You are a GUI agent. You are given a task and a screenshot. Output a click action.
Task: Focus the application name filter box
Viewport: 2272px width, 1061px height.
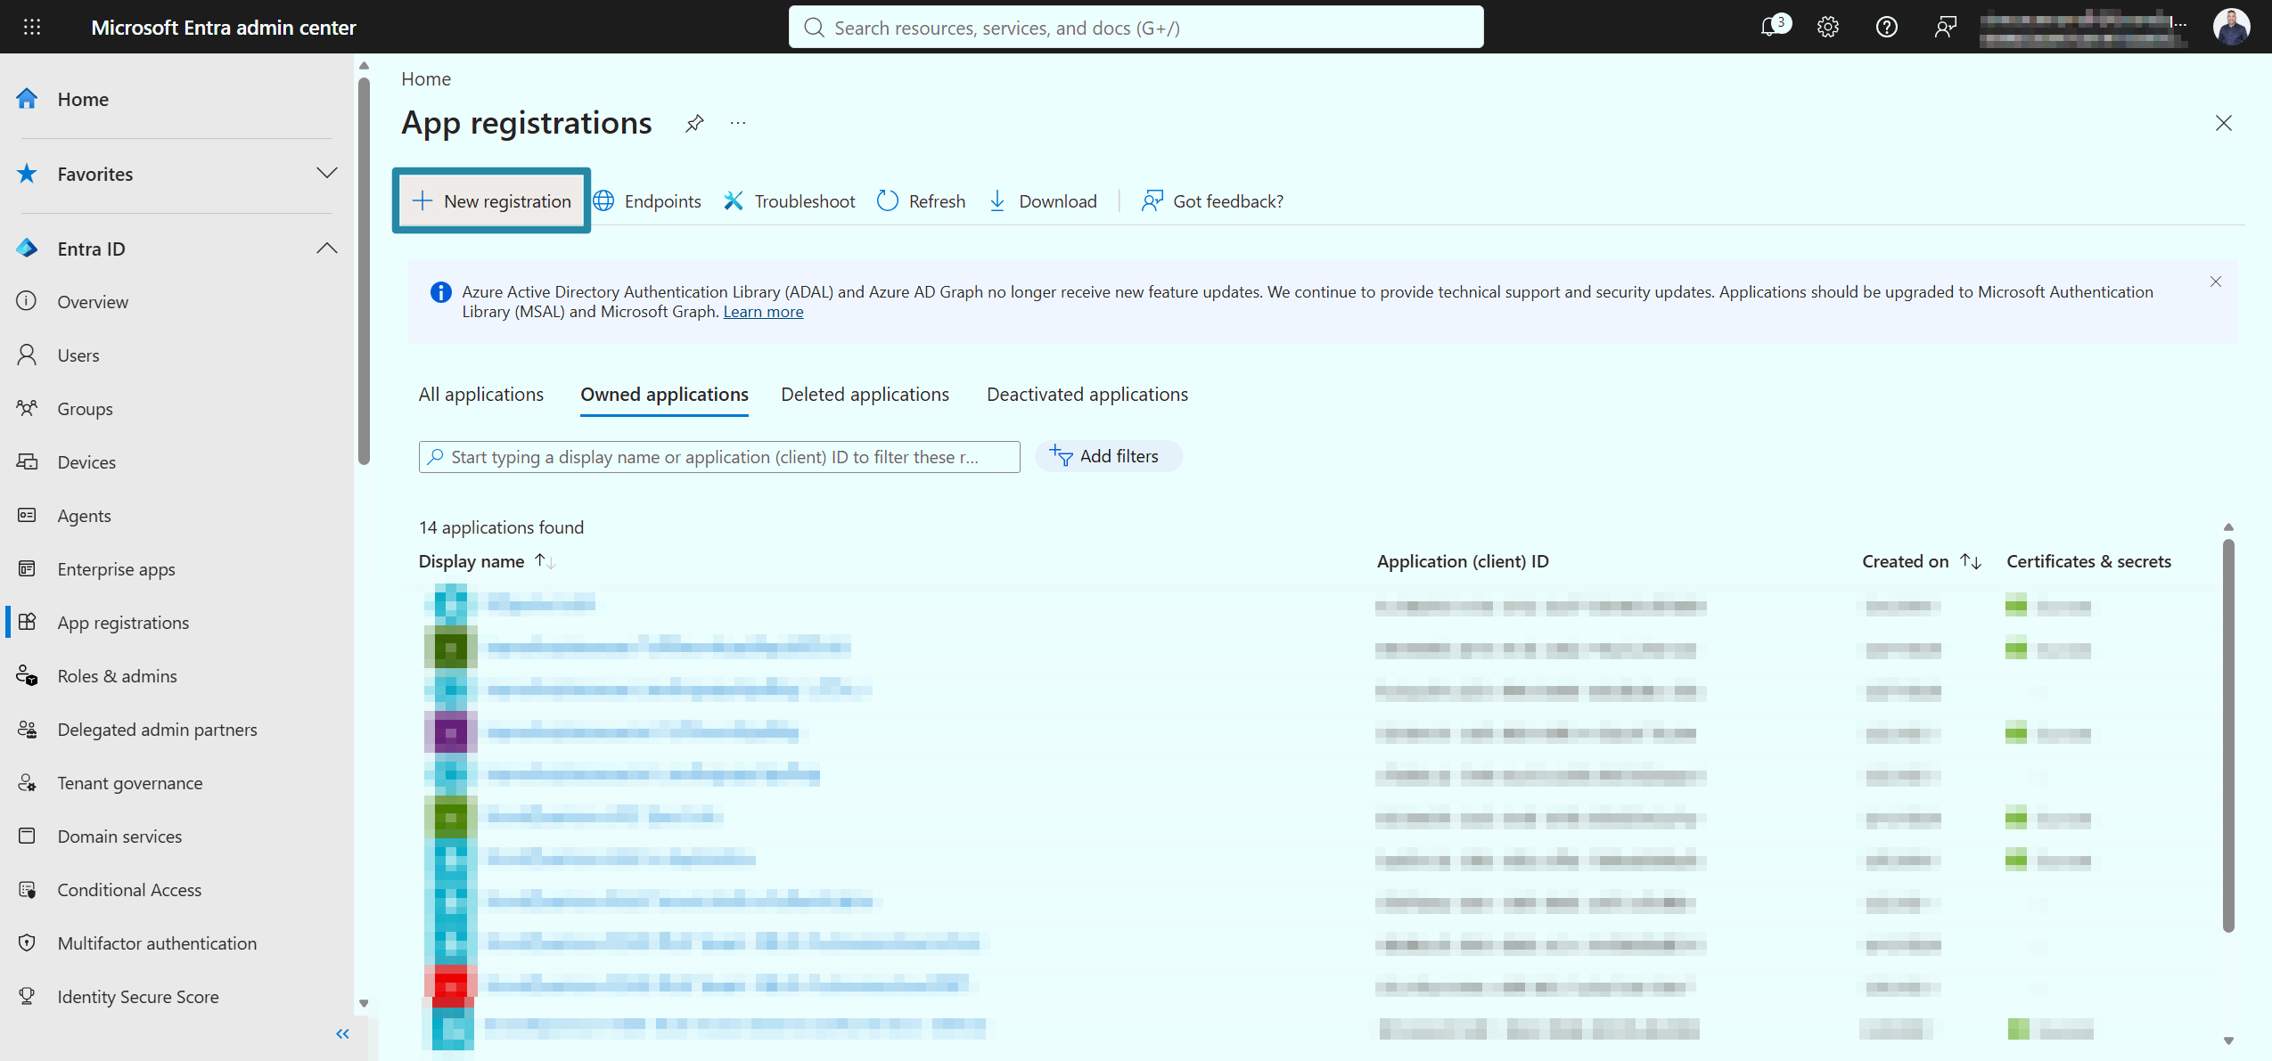coord(719,457)
